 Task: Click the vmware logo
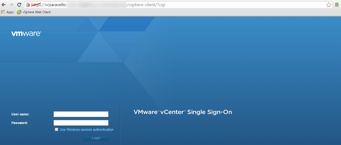[26, 34]
